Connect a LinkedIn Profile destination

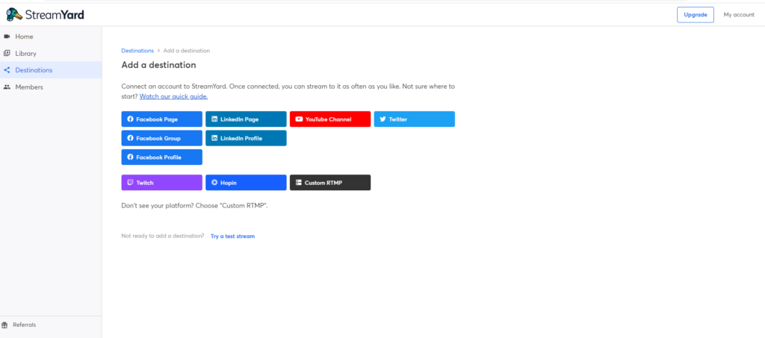(x=246, y=138)
